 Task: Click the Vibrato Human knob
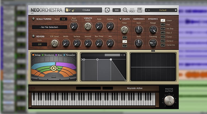(110, 26)
